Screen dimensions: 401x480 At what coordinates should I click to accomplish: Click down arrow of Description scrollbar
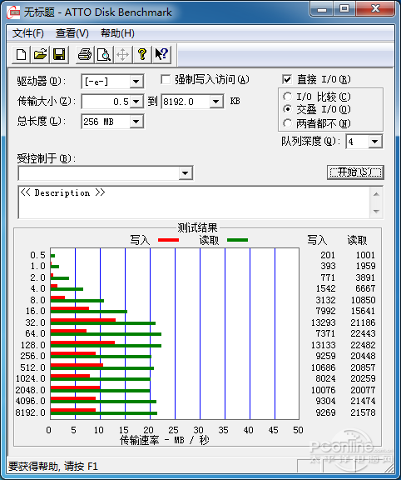point(376,211)
